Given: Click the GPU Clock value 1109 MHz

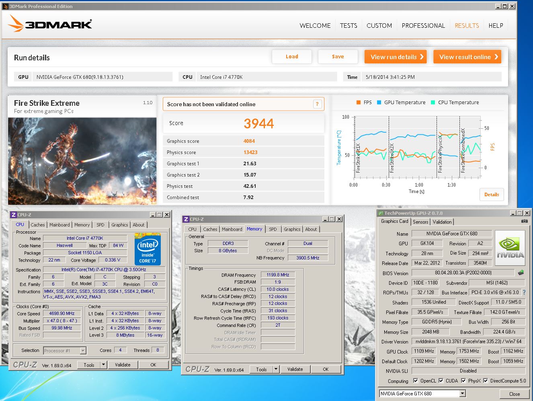Looking at the screenshot, I should click(x=424, y=351).
